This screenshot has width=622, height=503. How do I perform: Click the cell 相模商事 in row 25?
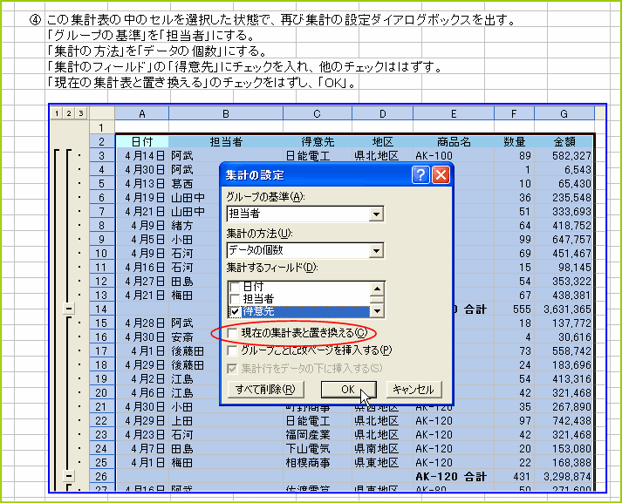pyautogui.click(x=318, y=462)
